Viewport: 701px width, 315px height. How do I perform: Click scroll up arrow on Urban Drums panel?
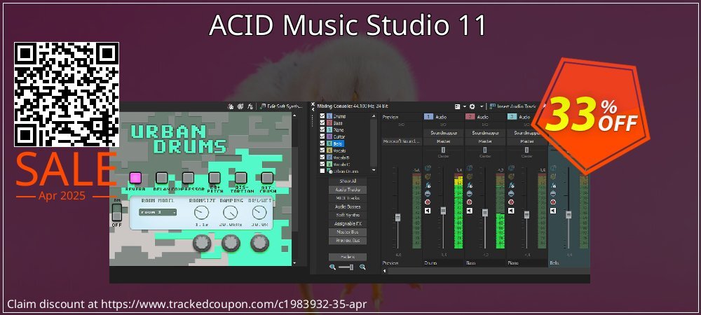pos(294,115)
